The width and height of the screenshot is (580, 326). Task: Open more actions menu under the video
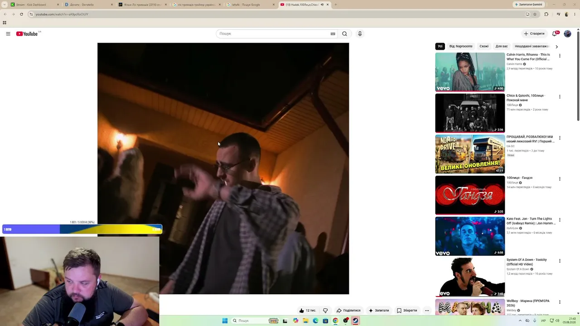427,311
